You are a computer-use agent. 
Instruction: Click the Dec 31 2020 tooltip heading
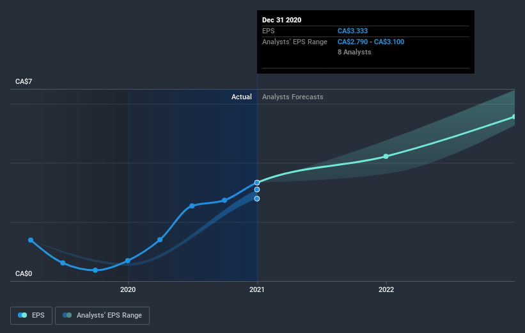(281, 20)
